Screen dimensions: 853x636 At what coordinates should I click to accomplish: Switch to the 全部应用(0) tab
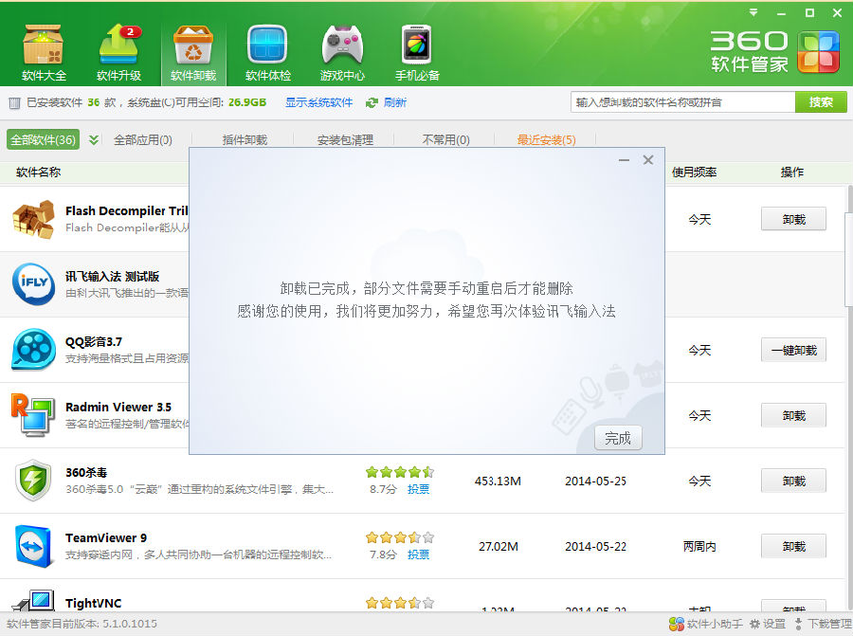coord(142,140)
